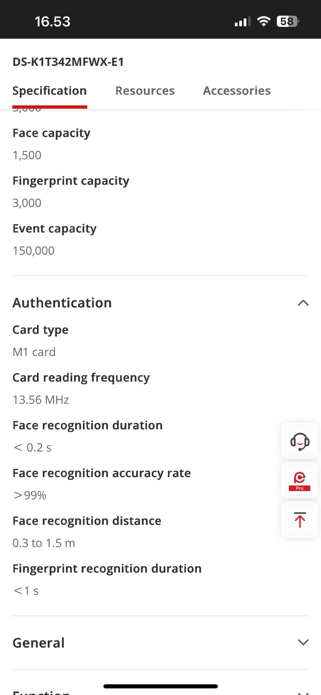Open the customer support headset chat
The width and height of the screenshot is (321, 695).
click(300, 441)
